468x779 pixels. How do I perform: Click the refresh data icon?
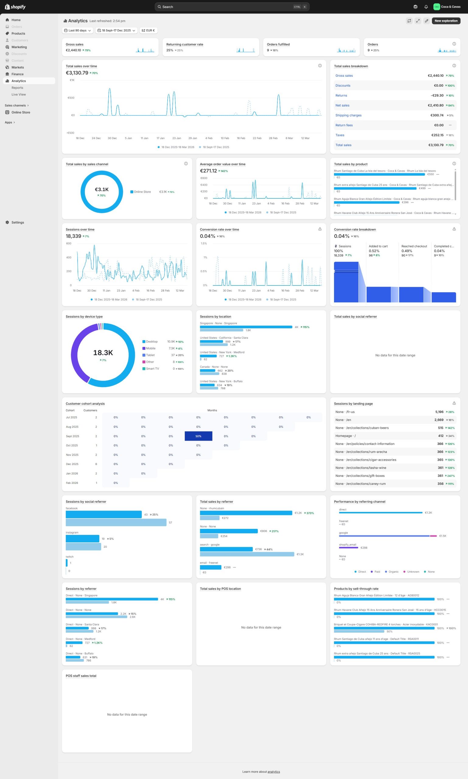pyautogui.click(x=409, y=21)
